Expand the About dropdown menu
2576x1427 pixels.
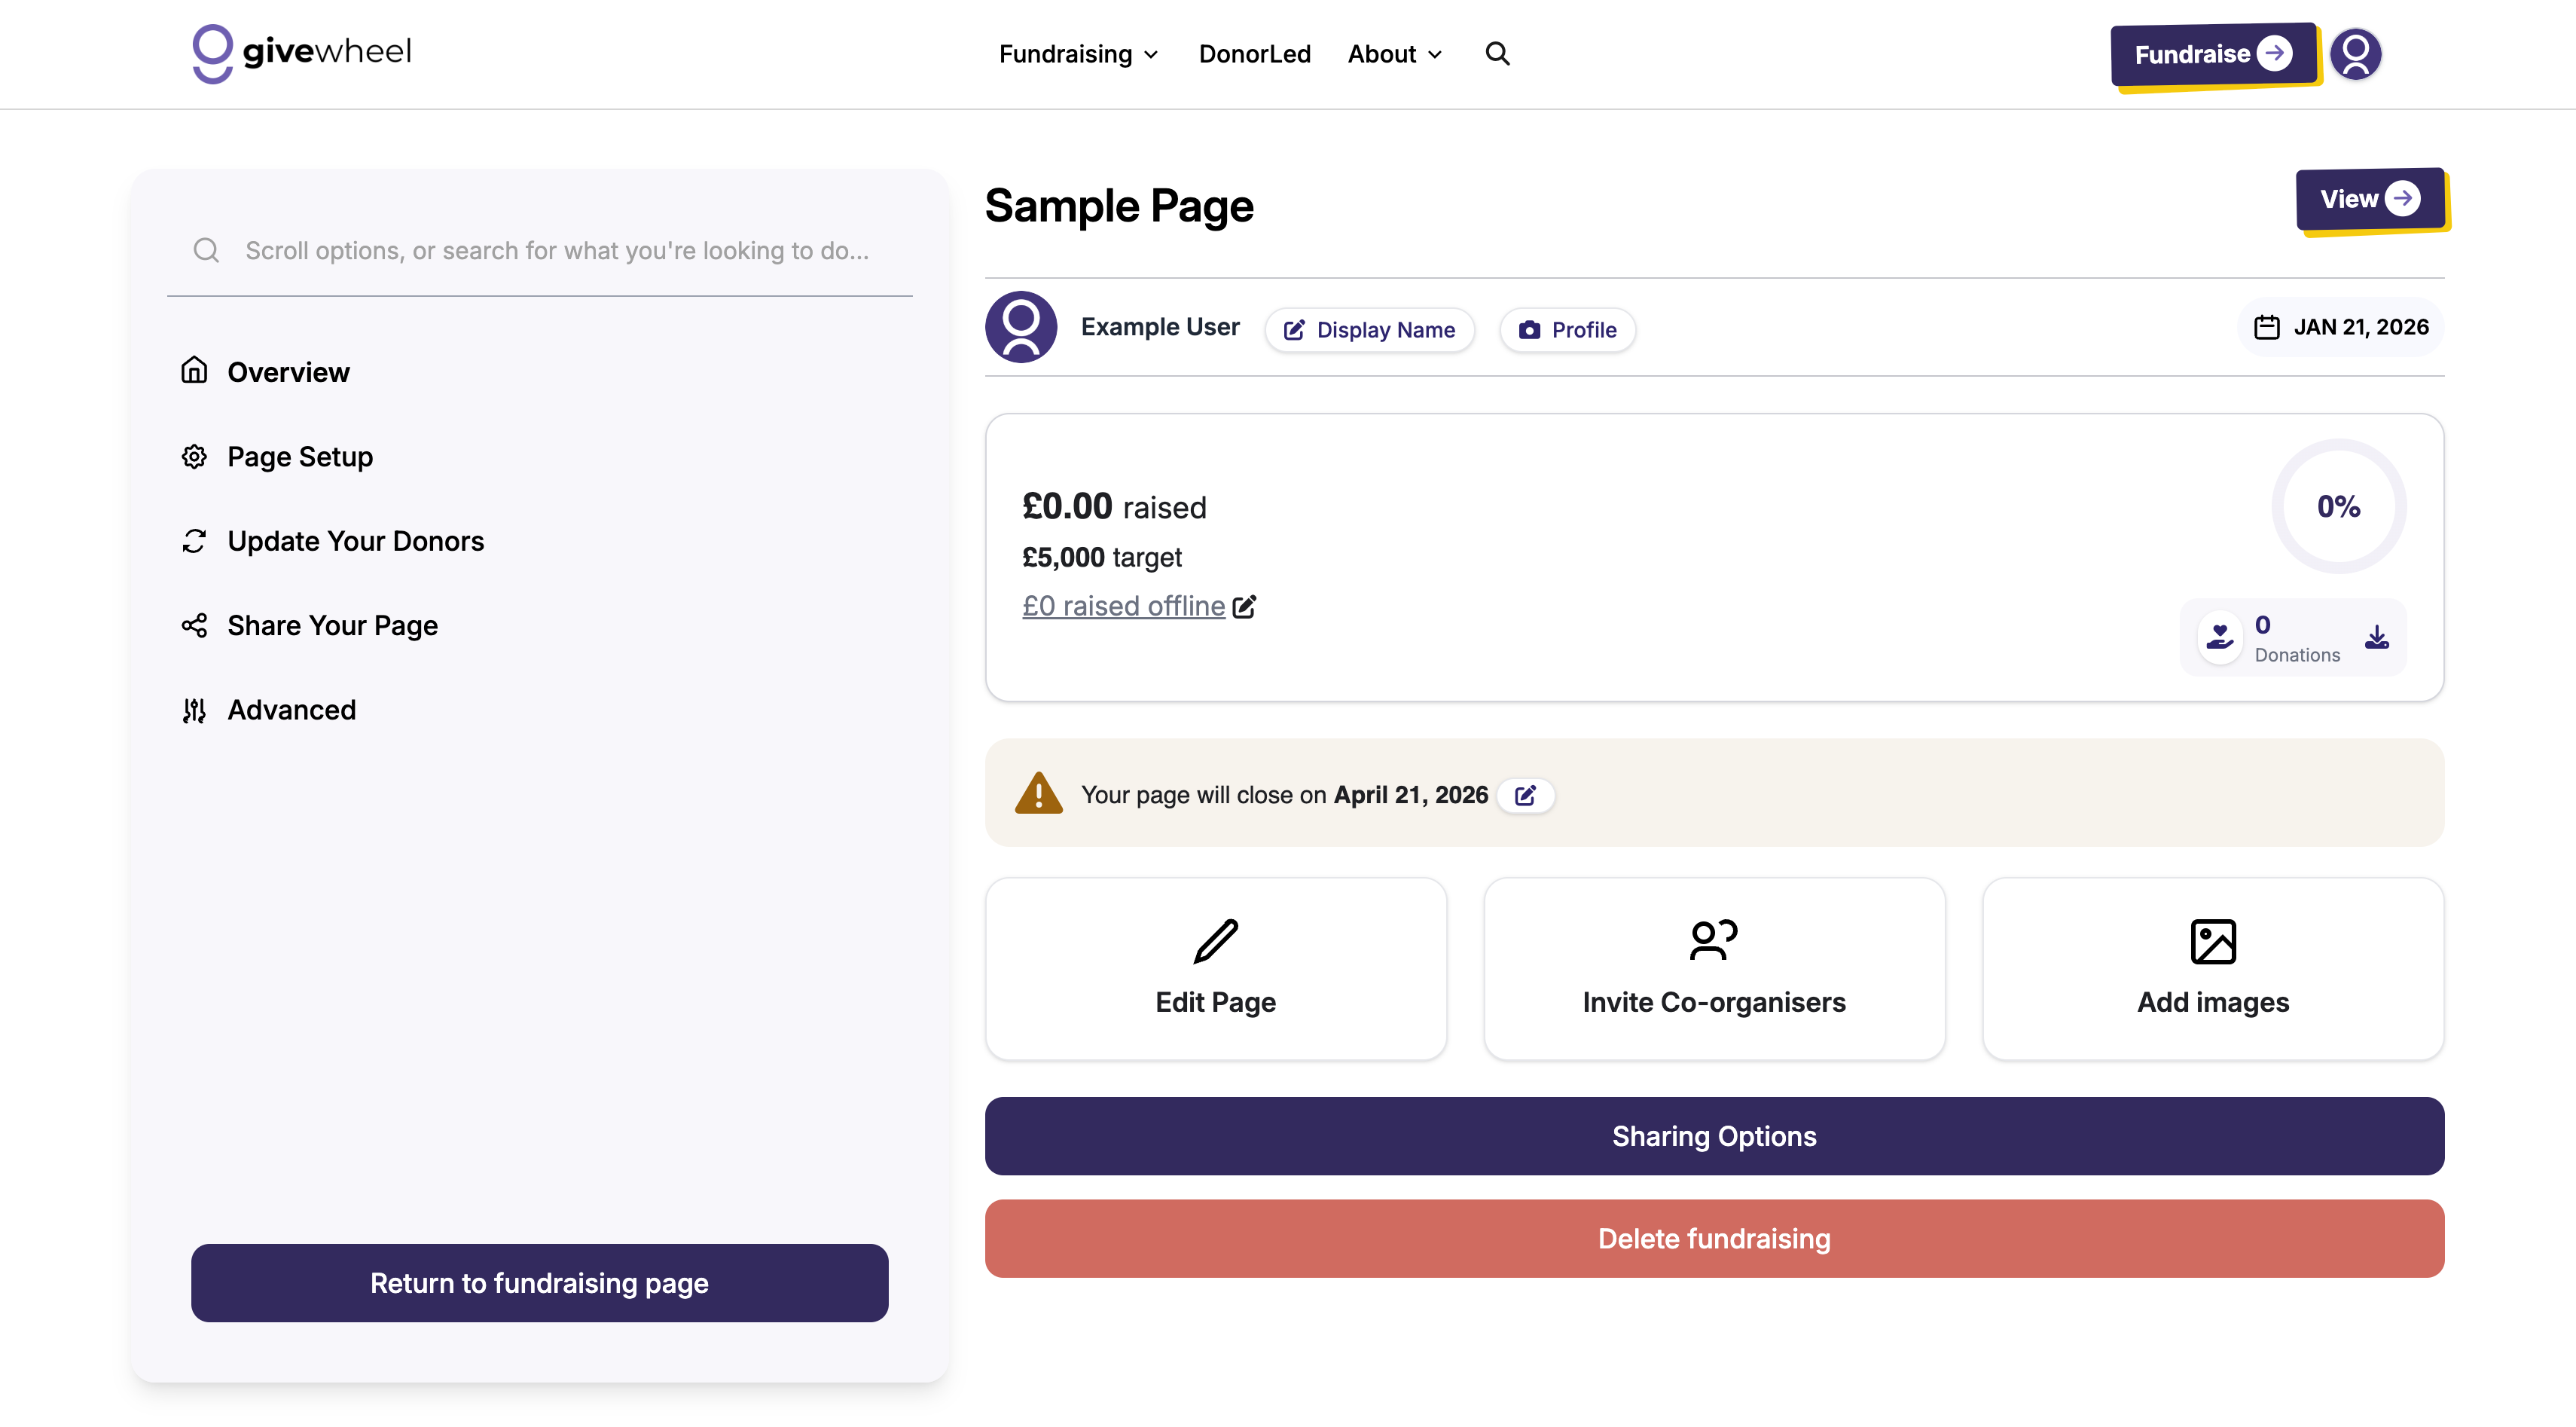click(1394, 54)
